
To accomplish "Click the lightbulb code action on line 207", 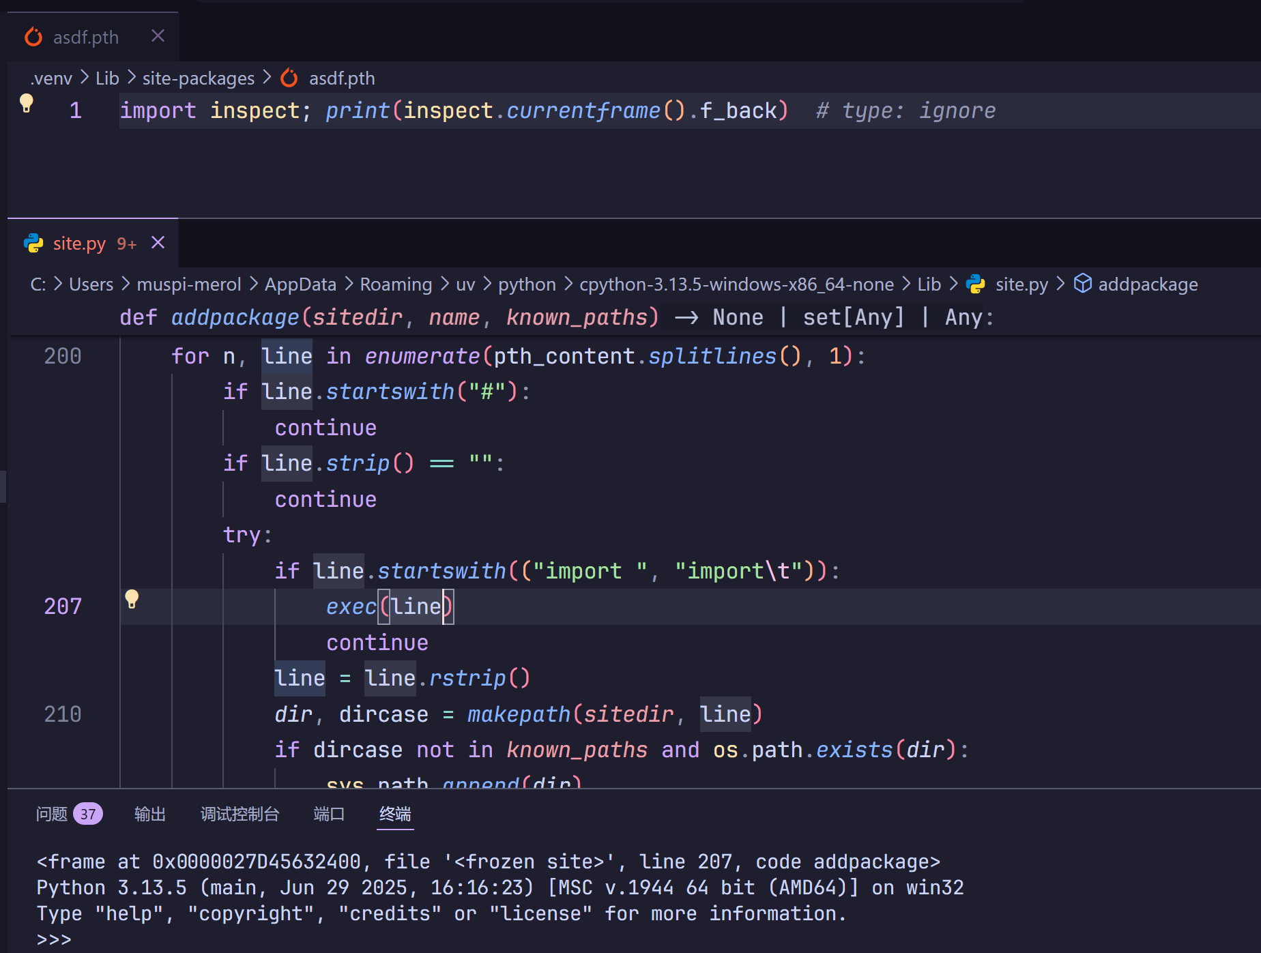I will (x=132, y=600).
